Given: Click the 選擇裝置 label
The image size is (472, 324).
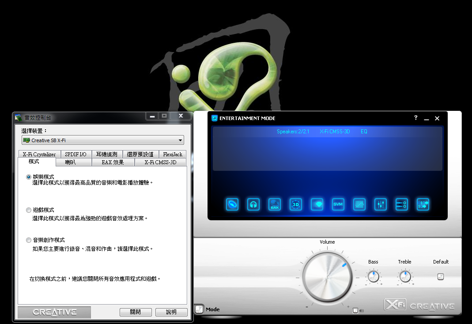Looking at the screenshot, I should (x=34, y=131).
